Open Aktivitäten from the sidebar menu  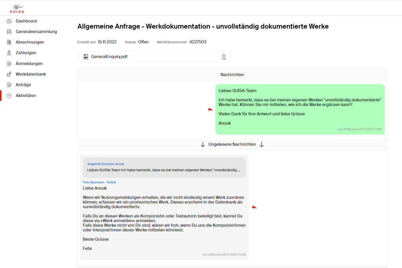click(x=26, y=95)
